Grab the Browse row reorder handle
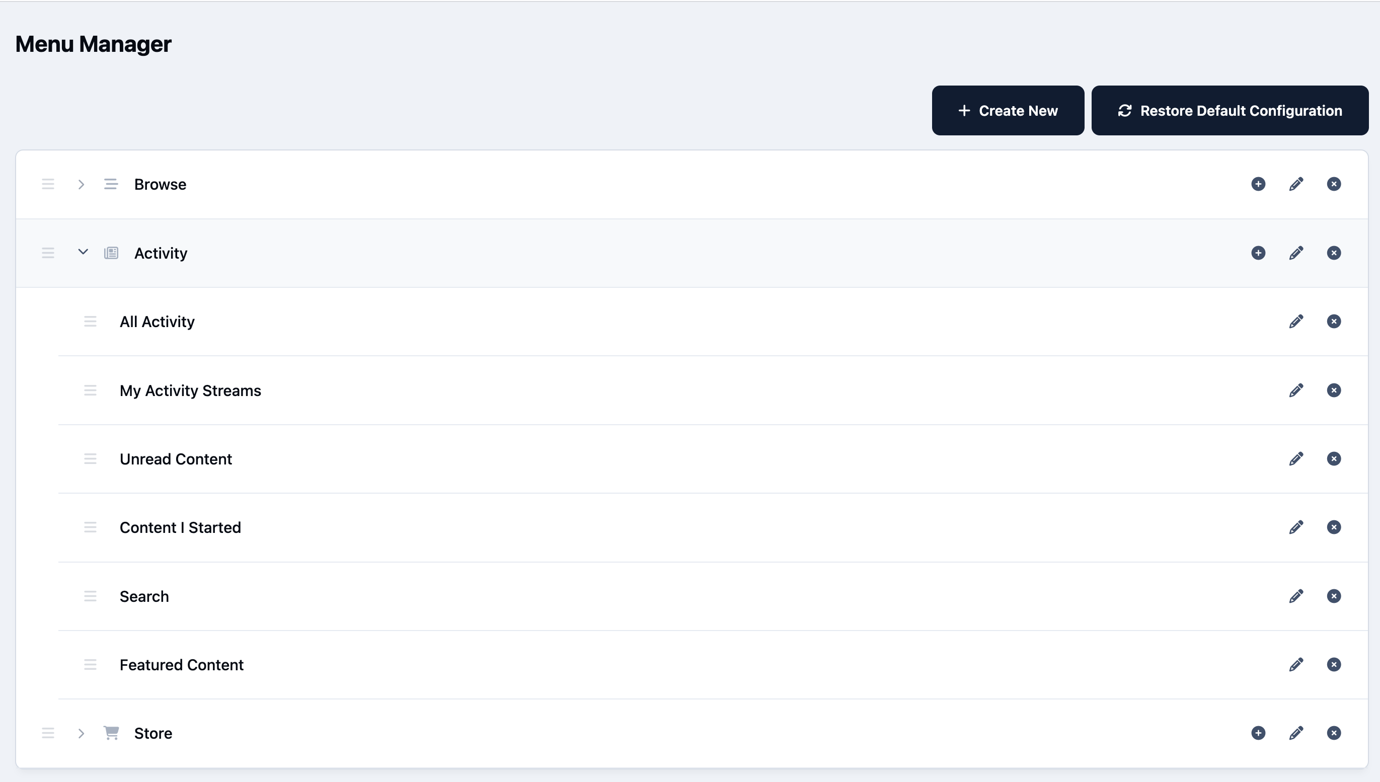Viewport: 1380px width, 782px height. [48, 184]
